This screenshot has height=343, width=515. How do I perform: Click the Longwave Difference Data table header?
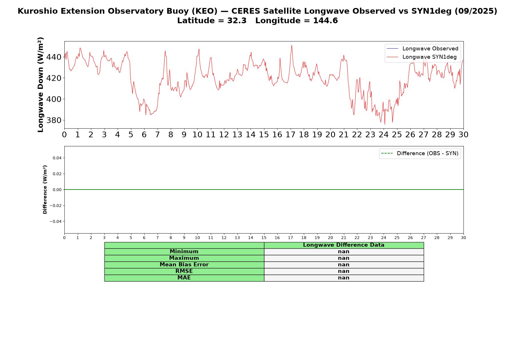344,245
